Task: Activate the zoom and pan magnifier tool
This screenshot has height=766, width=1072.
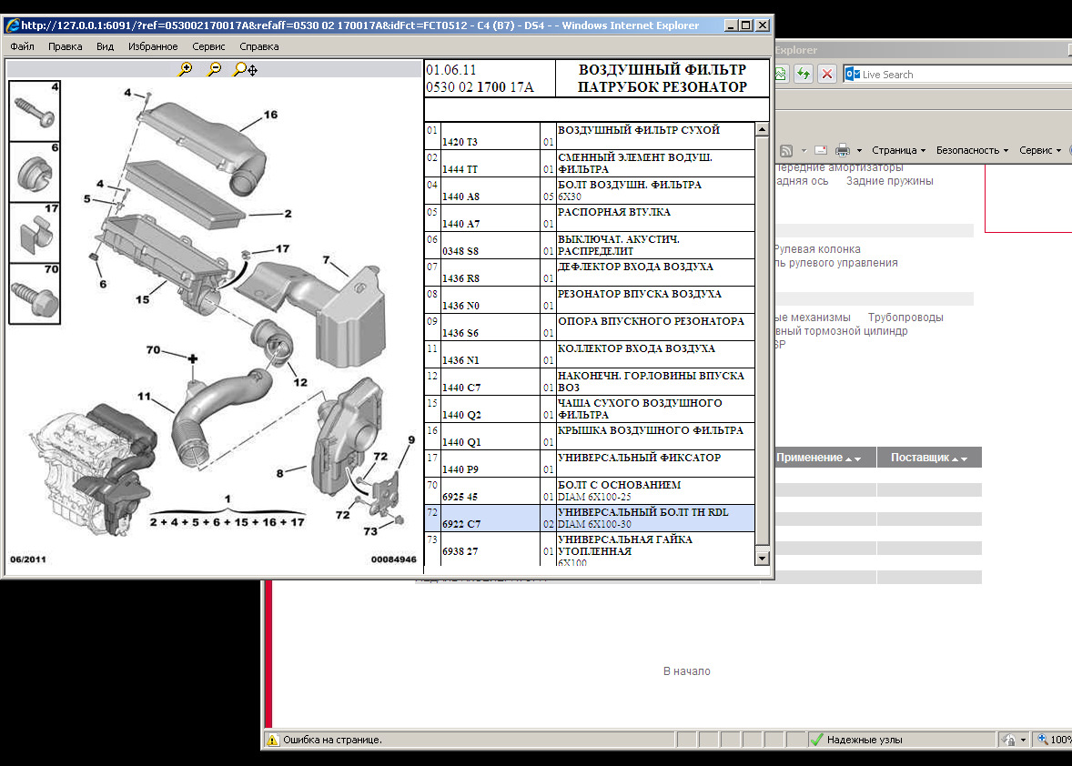Action: pos(245,69)
